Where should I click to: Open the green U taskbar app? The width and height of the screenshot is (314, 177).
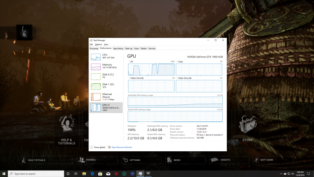(x=124, y=174)
